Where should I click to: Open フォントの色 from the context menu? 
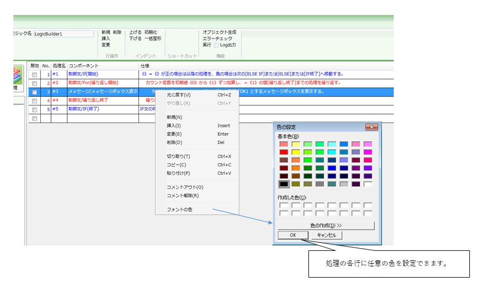tap(197, 210)
